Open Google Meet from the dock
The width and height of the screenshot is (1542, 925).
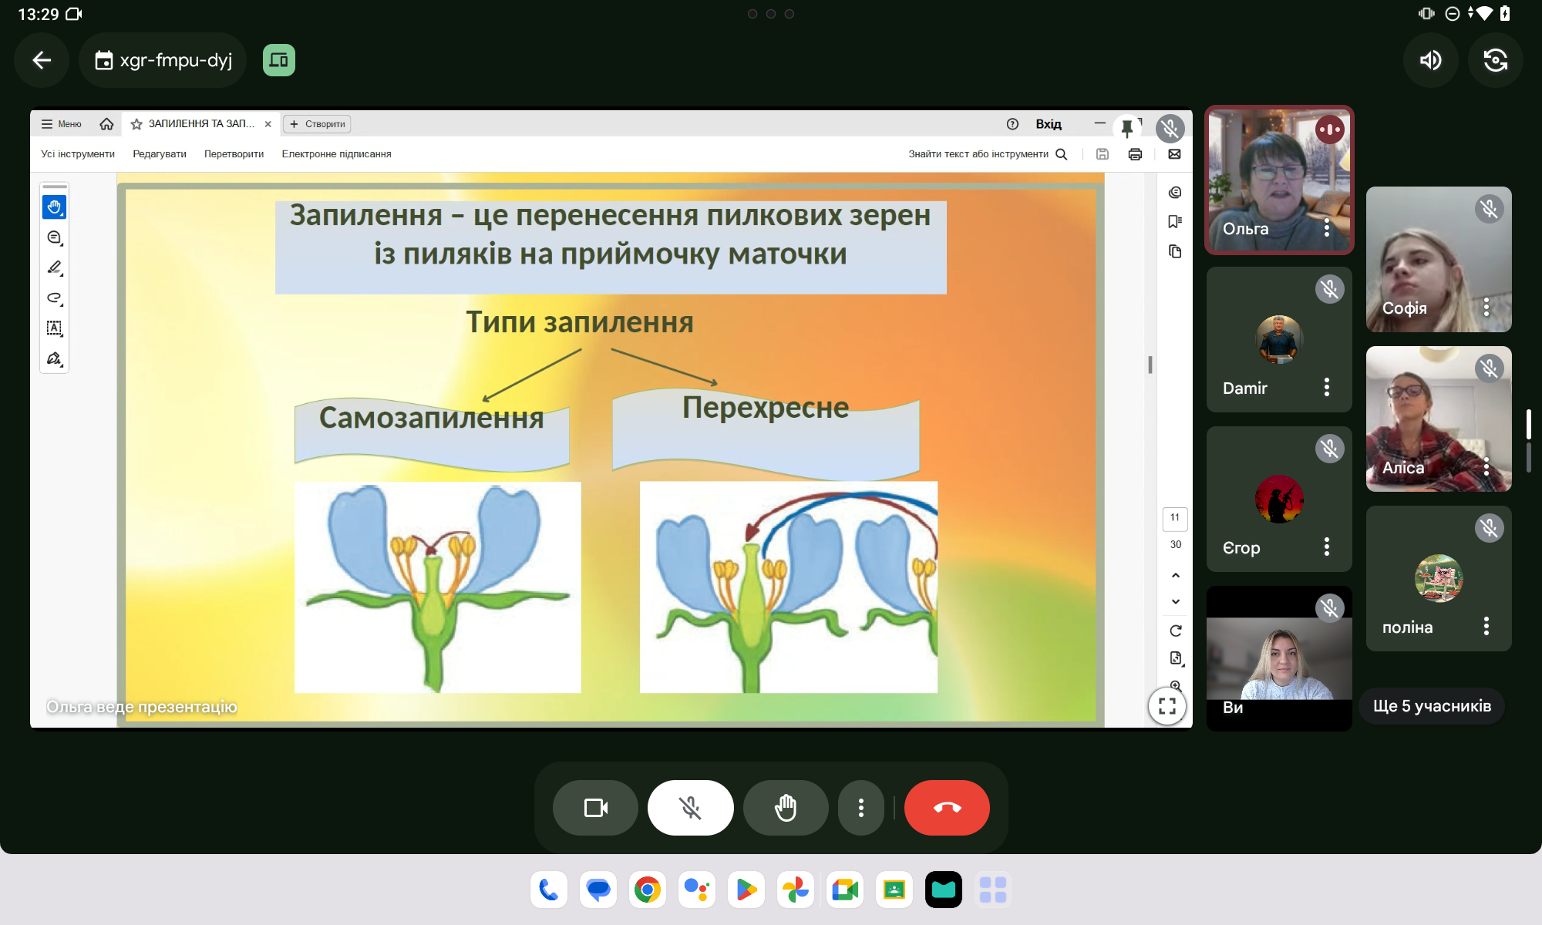[x=845, y=890]
